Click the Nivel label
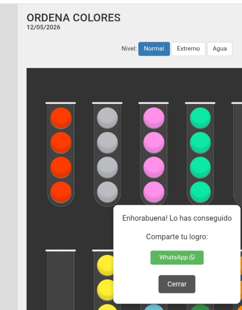This screenshot has height=310, width=242. pyautogui.click(x=129, y=49)
